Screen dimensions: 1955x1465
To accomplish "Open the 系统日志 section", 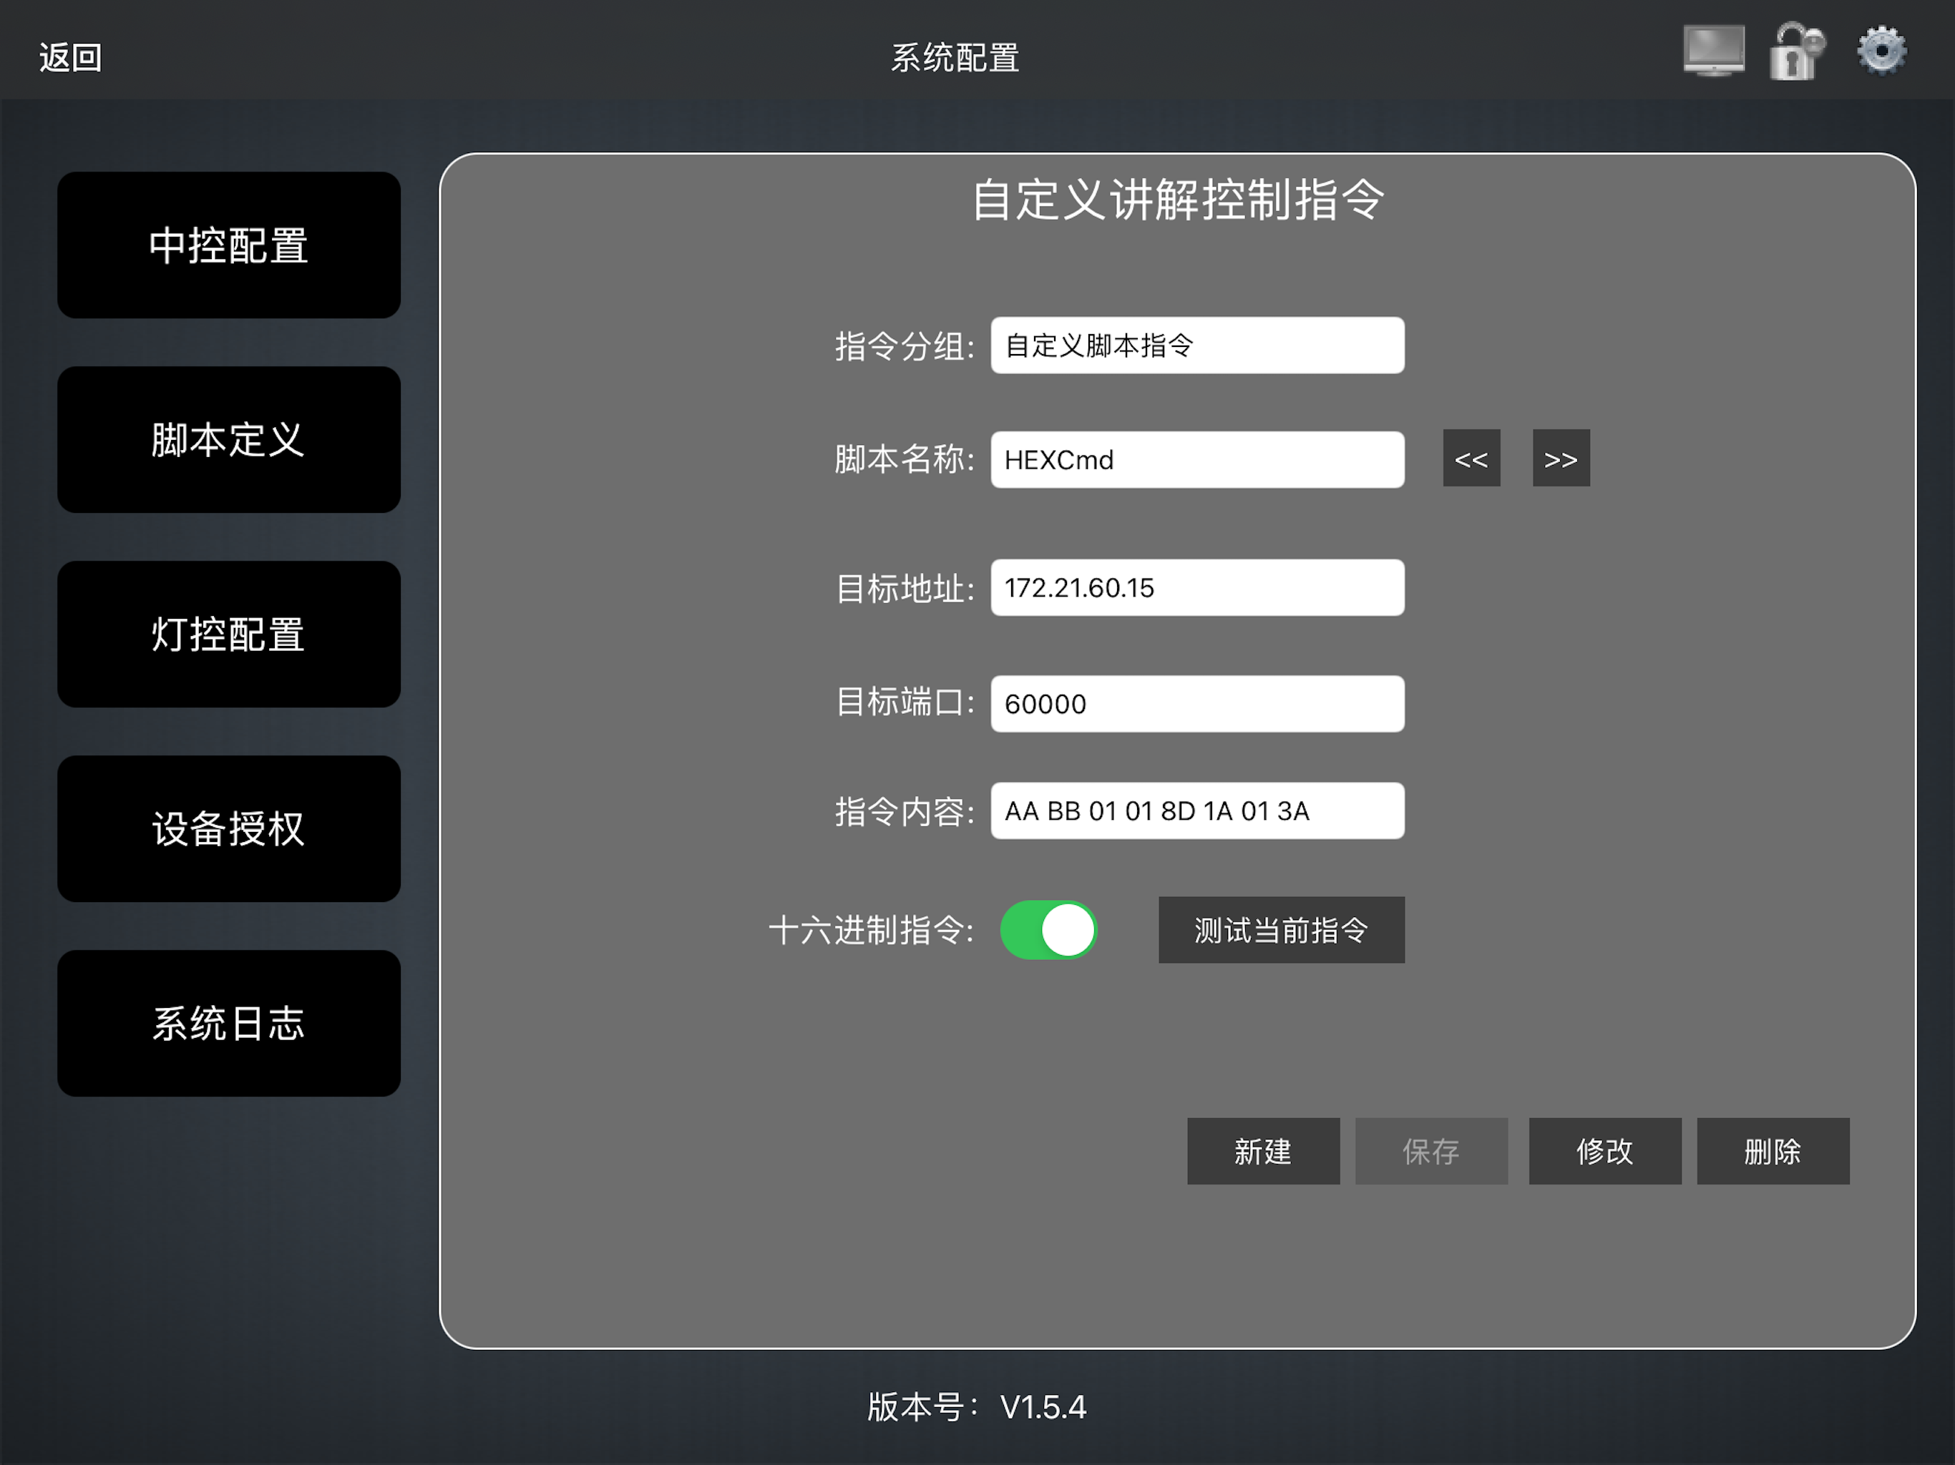I will pyautogui.click(x=229, y=1023).
